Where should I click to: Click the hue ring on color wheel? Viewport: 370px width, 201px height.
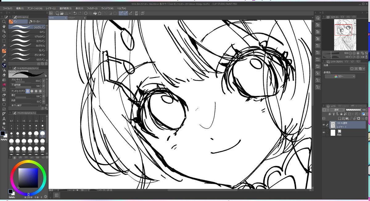coord(28,162)
